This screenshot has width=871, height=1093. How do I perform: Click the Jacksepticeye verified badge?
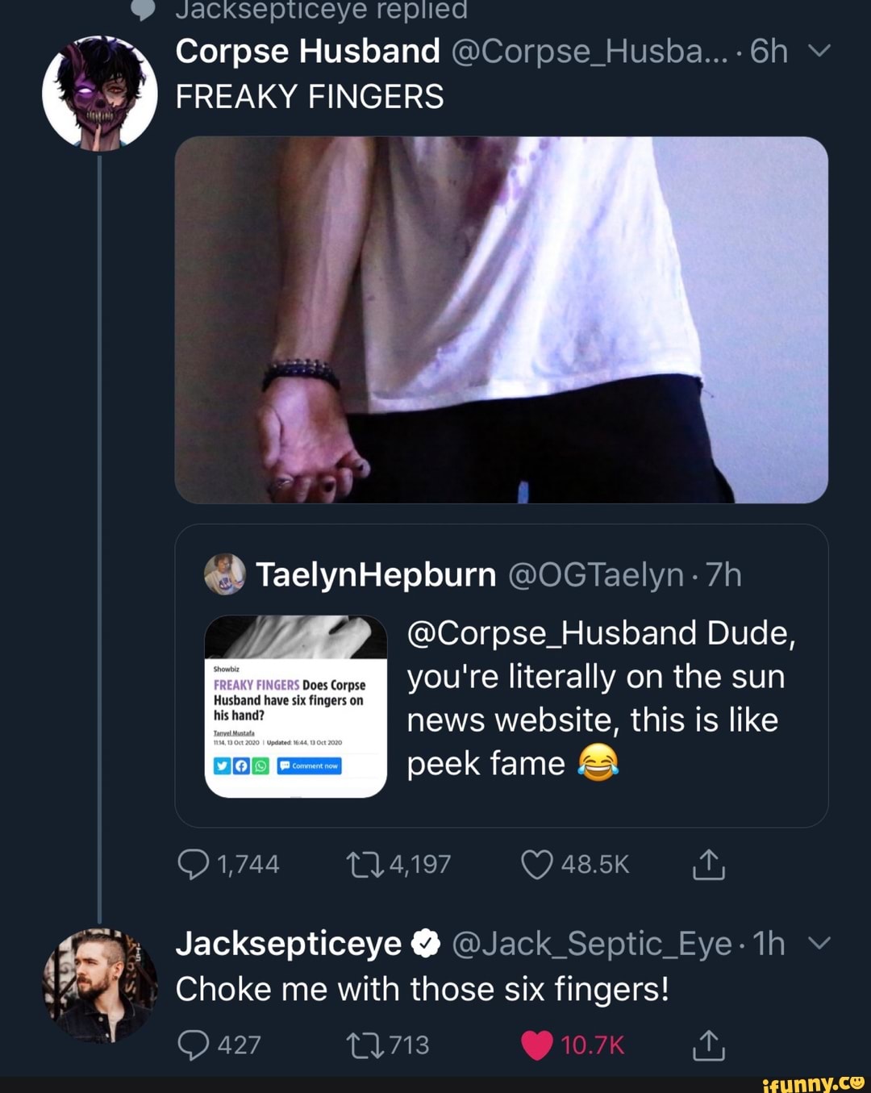pyautogui.click(x=426, y=943)
